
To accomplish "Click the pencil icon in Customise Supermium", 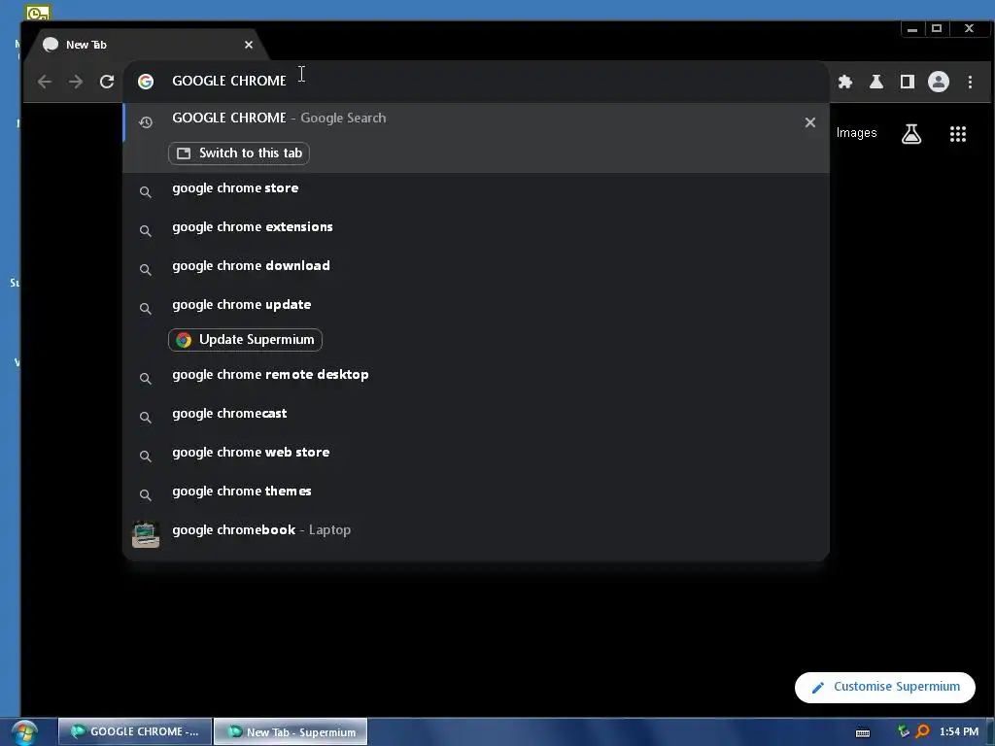I will pos(818,688).
